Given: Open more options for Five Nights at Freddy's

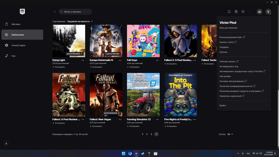Looking at the screenshot, I should pos(195,119).
